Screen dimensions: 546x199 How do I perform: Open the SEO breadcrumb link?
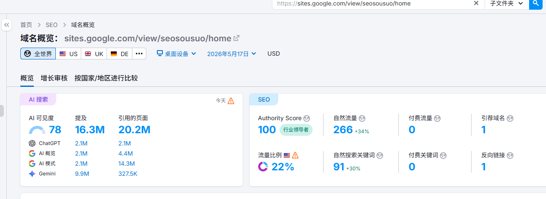coord(52,25)
